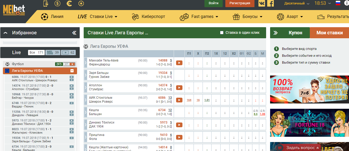
Task: Click the info icon in top right
Action: [346, 3]
